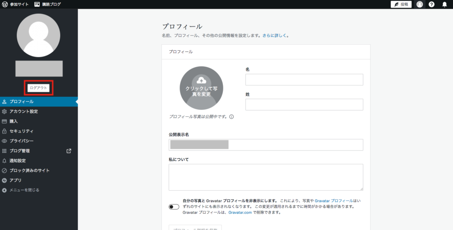Open セキュリティ menu item
The height and width of the screenshot is (230, 453).
tap(21, 131)
